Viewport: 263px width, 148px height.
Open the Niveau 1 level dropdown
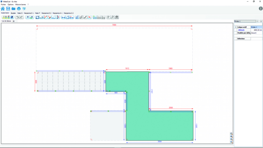click(257, 21)
